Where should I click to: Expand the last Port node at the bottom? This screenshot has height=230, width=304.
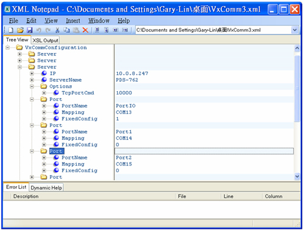pos(32,177)
